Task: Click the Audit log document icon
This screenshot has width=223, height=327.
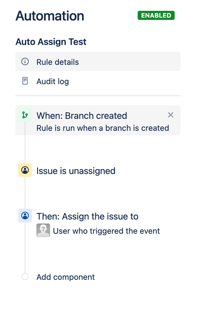Action: coord(25,81)
